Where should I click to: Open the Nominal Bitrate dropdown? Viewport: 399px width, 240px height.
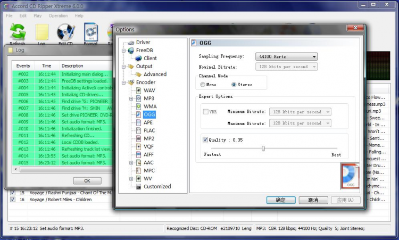click(286, 67)
